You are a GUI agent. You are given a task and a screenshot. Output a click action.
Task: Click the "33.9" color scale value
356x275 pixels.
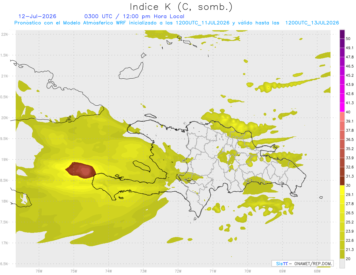350,158
